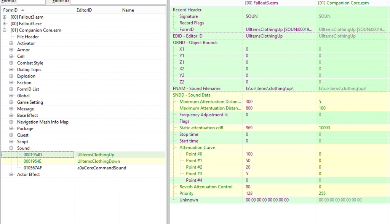The width and height of the screenshot is (390, 224).
Task: Expand the Faction group
Action: 11,83
